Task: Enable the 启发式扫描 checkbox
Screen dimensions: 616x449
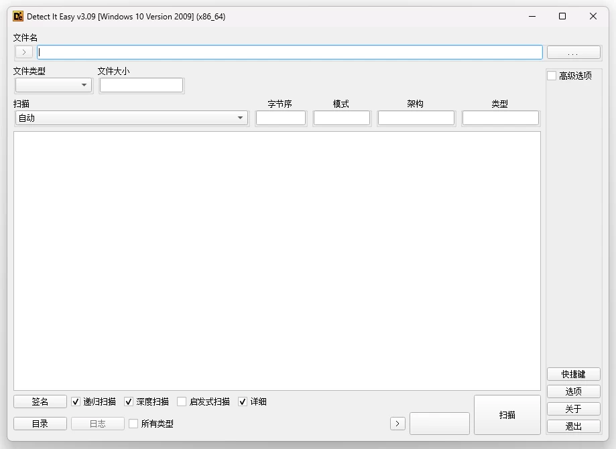Action: coord(182,401)
